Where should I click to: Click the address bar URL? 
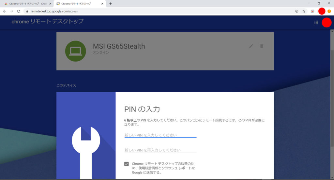54,11
